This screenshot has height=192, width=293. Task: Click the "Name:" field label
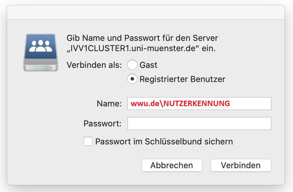[109, 104]
